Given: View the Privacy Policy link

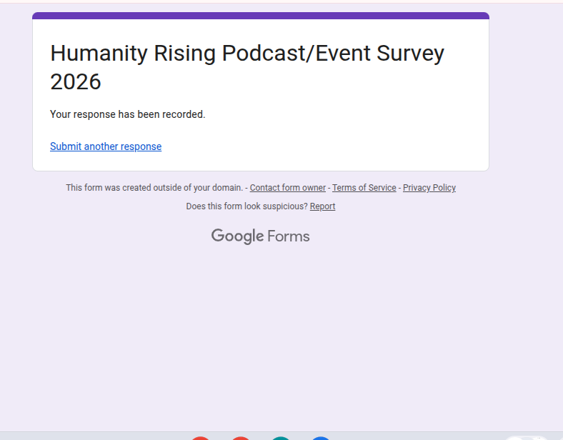Looking at the screenshot, I should 429,188.
